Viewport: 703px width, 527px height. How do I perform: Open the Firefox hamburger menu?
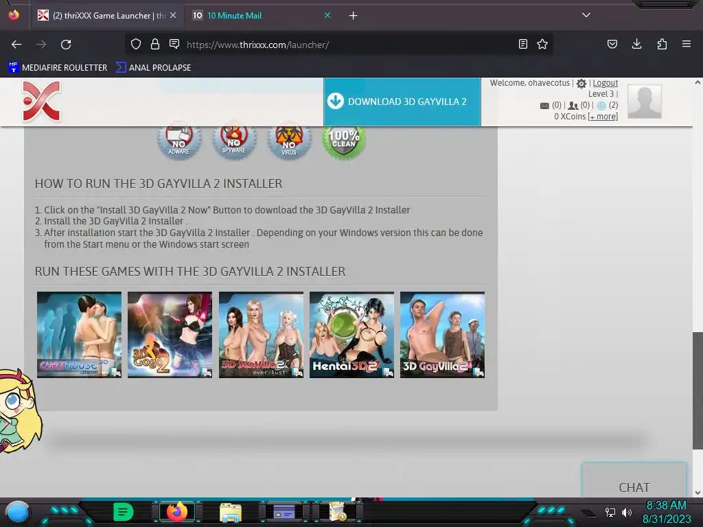coord(687,44)
